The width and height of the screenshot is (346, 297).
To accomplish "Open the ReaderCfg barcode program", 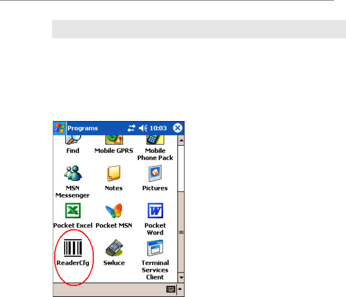I will [x=73, y=248].
